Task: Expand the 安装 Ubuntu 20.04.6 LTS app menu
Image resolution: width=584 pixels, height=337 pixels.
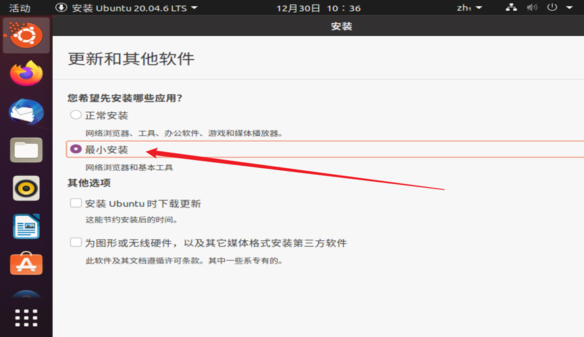Action: point(134,8)
